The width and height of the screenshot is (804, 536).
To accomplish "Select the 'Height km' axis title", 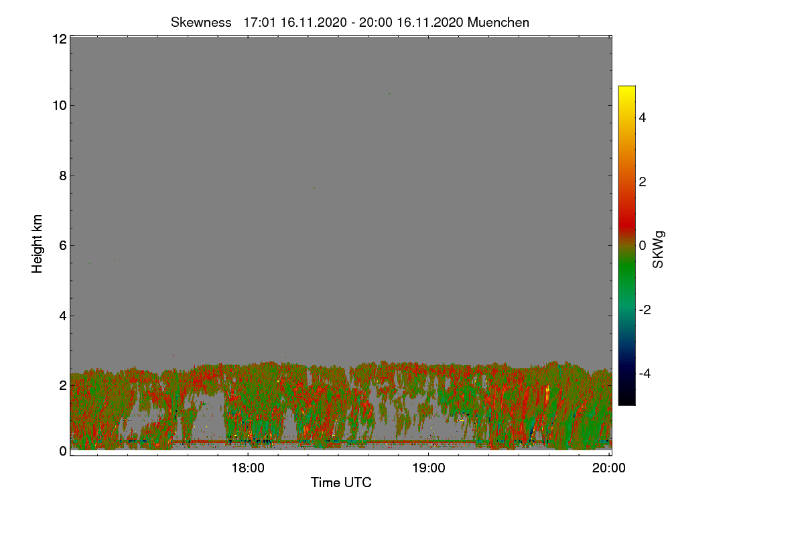I will click(38, 244).
